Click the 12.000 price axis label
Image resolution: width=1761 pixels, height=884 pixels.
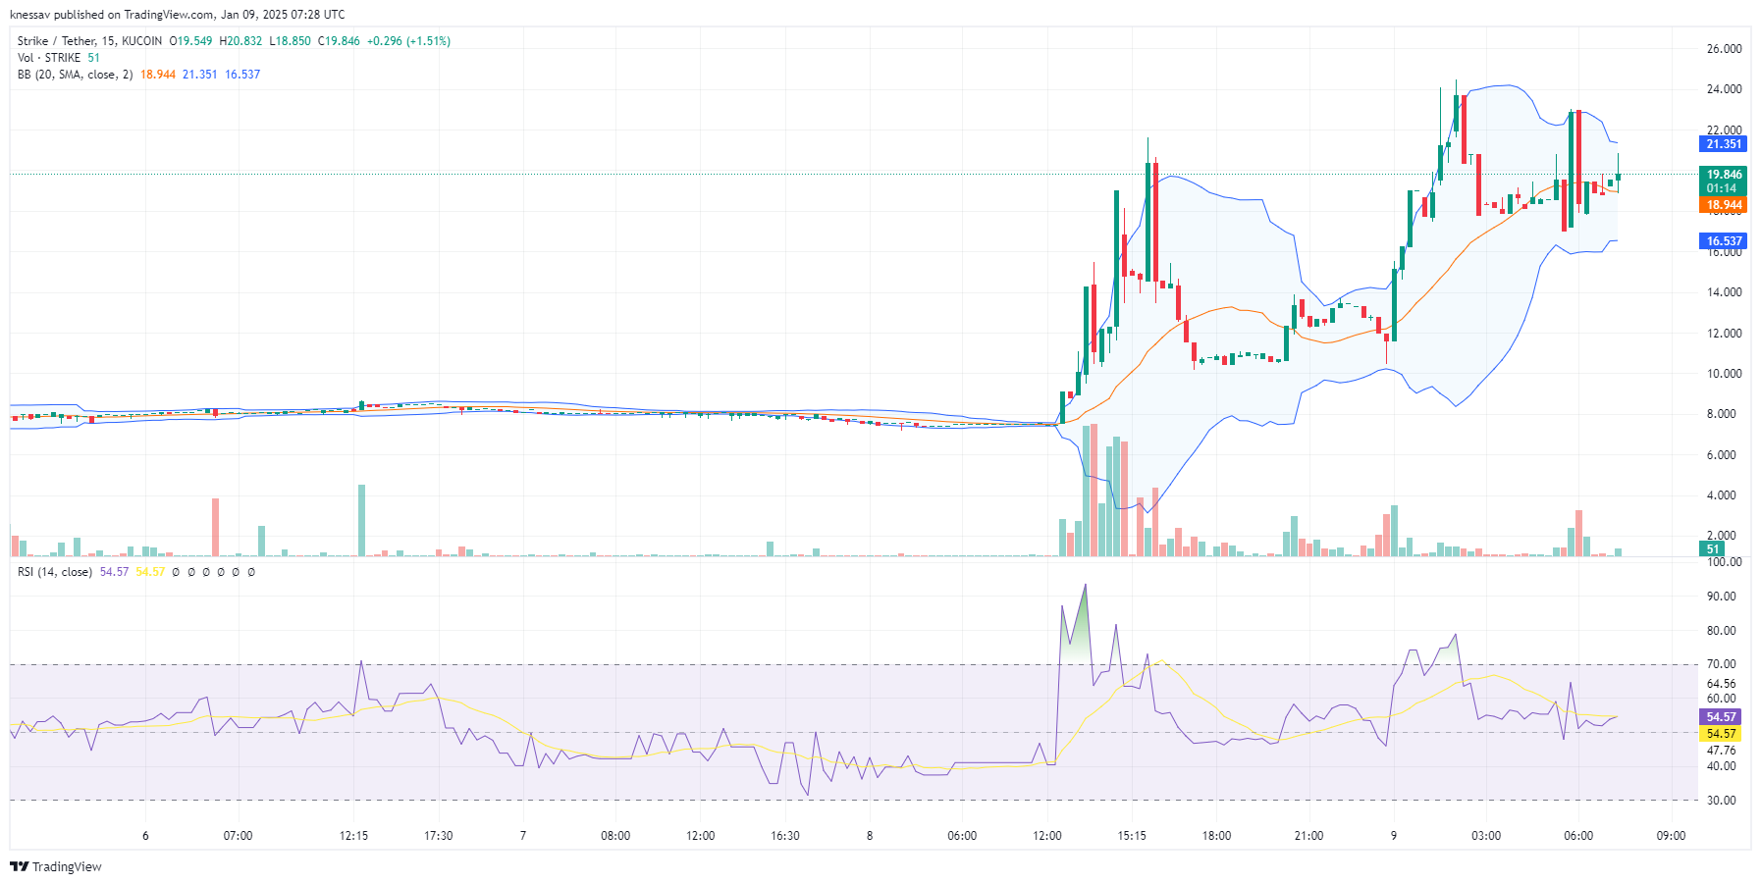(1724, 334)
